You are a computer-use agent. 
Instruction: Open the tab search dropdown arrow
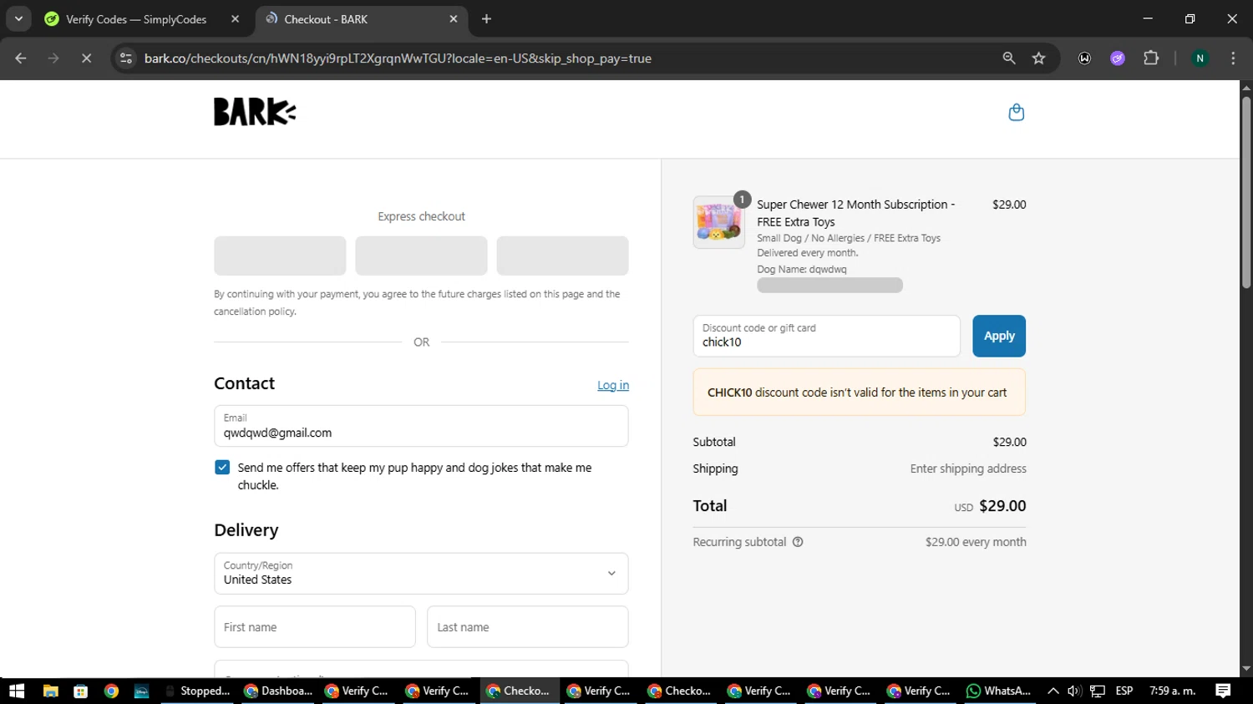pyautogui.click(x=18, y=19)
